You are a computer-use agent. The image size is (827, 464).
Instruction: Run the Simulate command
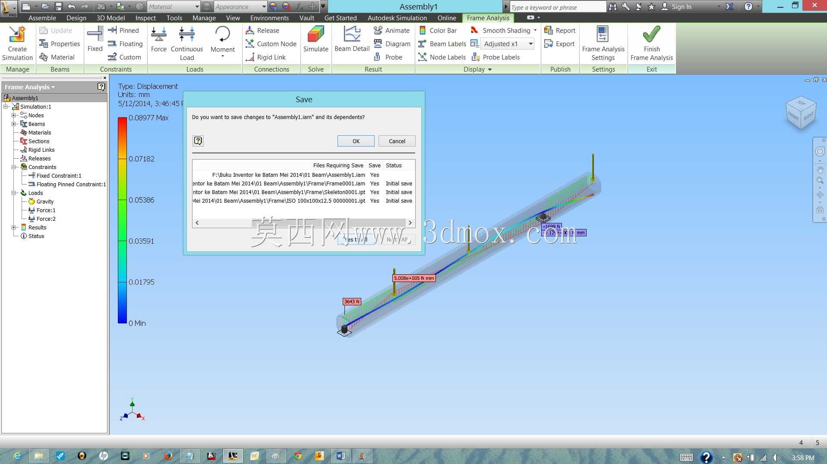click(316, 39)
